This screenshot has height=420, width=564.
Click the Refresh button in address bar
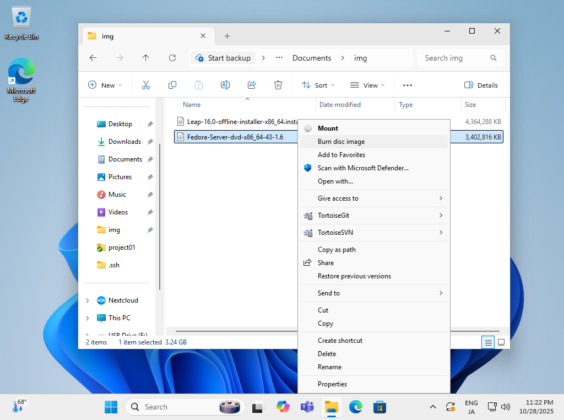pyautogui.click(x=172, y=58)
